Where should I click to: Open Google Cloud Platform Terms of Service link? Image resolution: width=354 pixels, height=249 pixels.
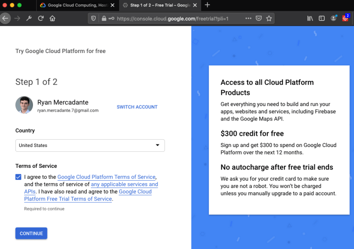pos(106,177)
